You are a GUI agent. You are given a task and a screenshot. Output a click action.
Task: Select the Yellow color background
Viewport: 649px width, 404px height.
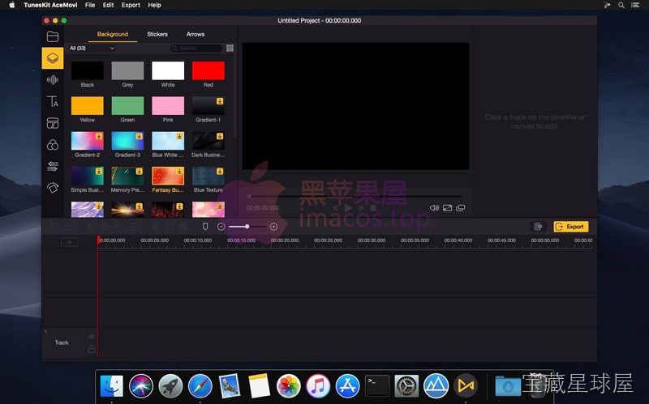(x=88, y=106)
